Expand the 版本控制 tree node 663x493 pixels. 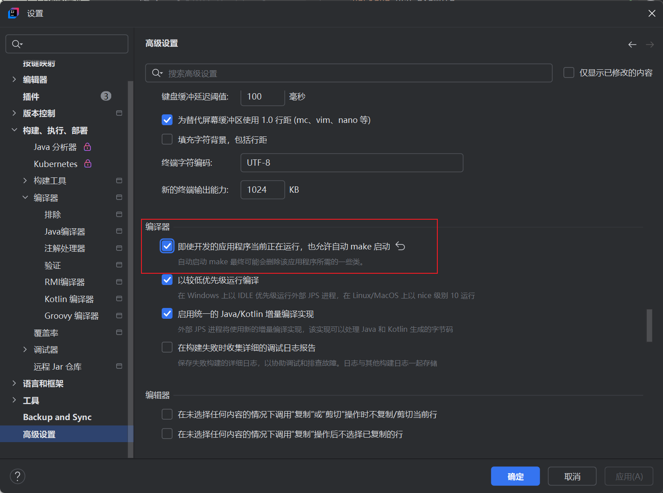[14, 113]
